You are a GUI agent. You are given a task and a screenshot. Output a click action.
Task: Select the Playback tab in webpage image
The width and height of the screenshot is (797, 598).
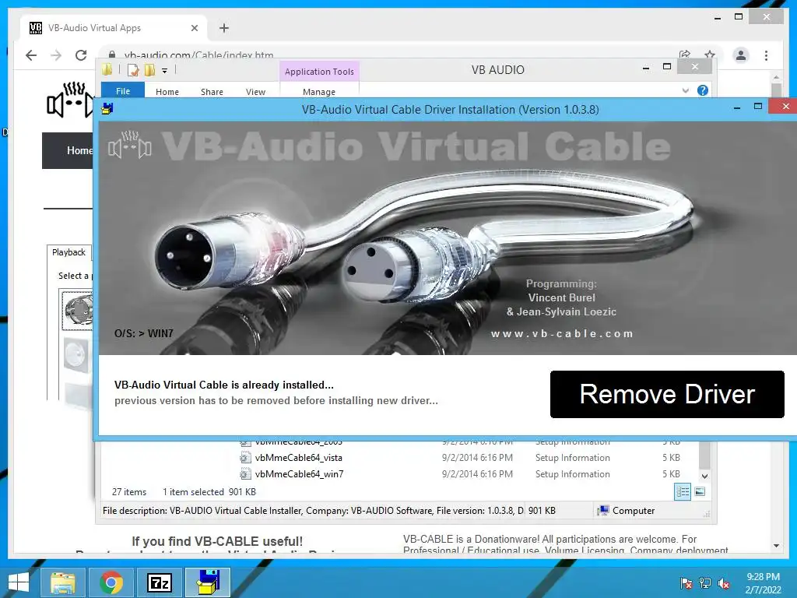click(x=68, y=252)
